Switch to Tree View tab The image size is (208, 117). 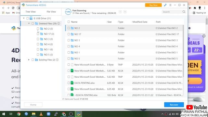coord(31,12)
